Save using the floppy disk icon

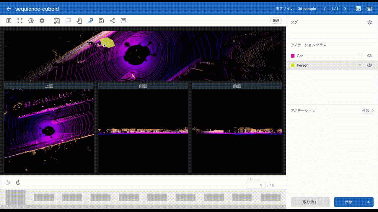pyautogui.click(x=101, y=21)
